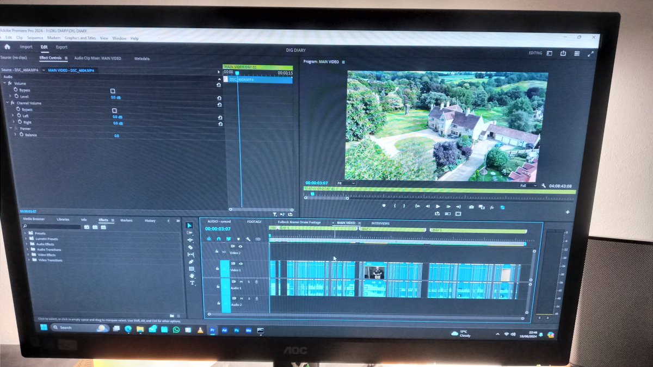Open Windows taskbar Search box

[x=79, y=328]
